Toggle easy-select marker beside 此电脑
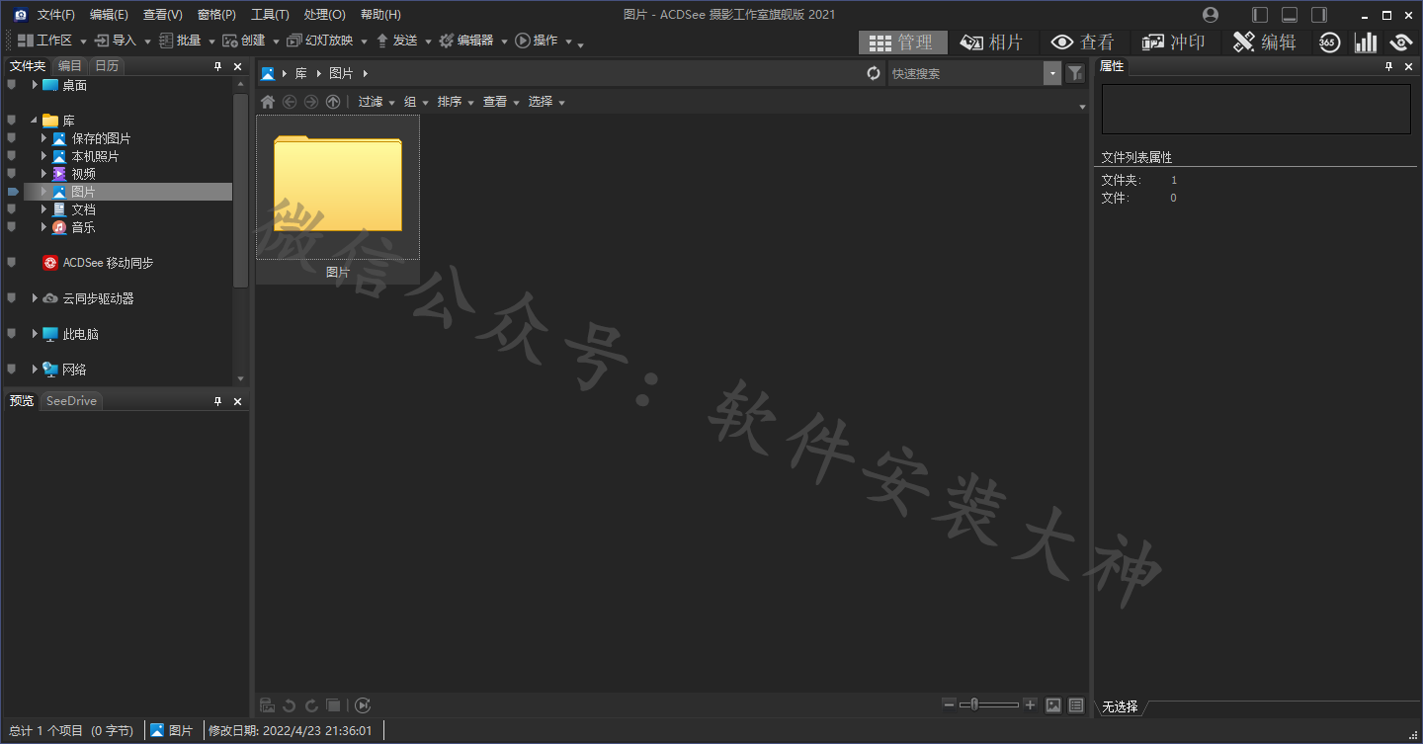This screenshot has width=1423, height=744. (x=12, y=334)
